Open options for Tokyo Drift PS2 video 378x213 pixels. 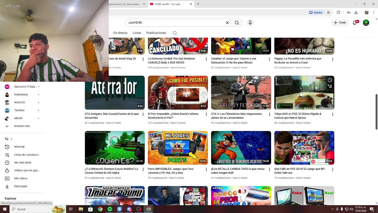[333, 114]
